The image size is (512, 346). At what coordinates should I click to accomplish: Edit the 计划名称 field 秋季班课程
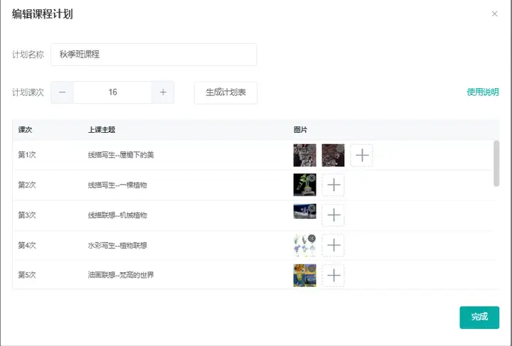pos(154,55)
